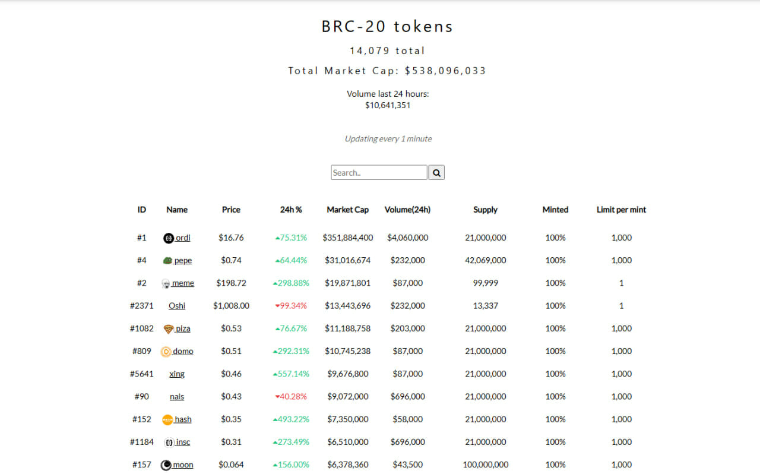Open the xing token link

point(177,374)
